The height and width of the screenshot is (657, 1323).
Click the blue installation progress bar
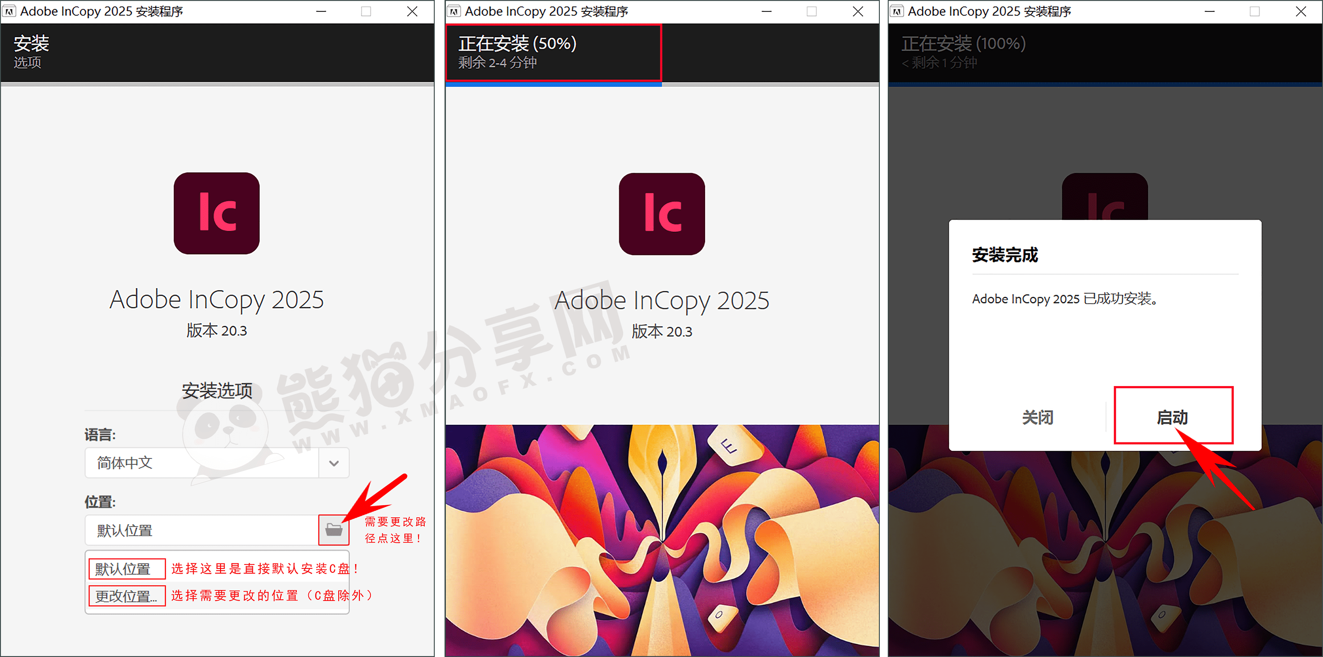click(553, 84)
